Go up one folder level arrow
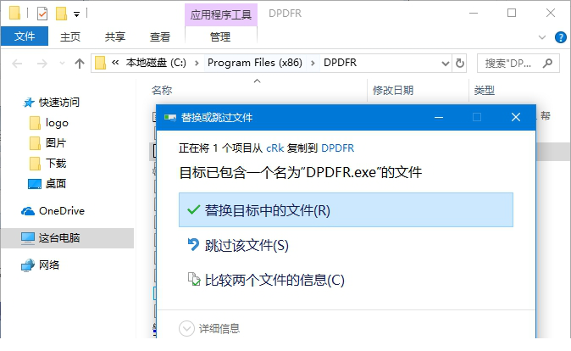The image size is (571, 351). click(x=80, y=64)
